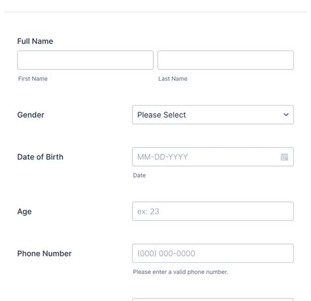Expand the Gender dropdown chevron arrow

pyautogui.click(x=286, y=115)
